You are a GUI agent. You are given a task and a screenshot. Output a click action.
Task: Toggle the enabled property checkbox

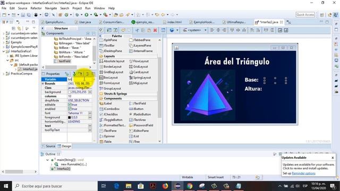70,109
